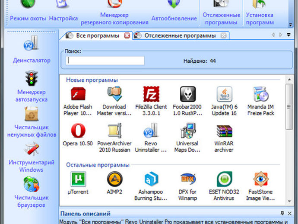The width and height of the screenshot is (298, 224).
Task: Close the Все программы tab
Action: [x=127, y=35]
